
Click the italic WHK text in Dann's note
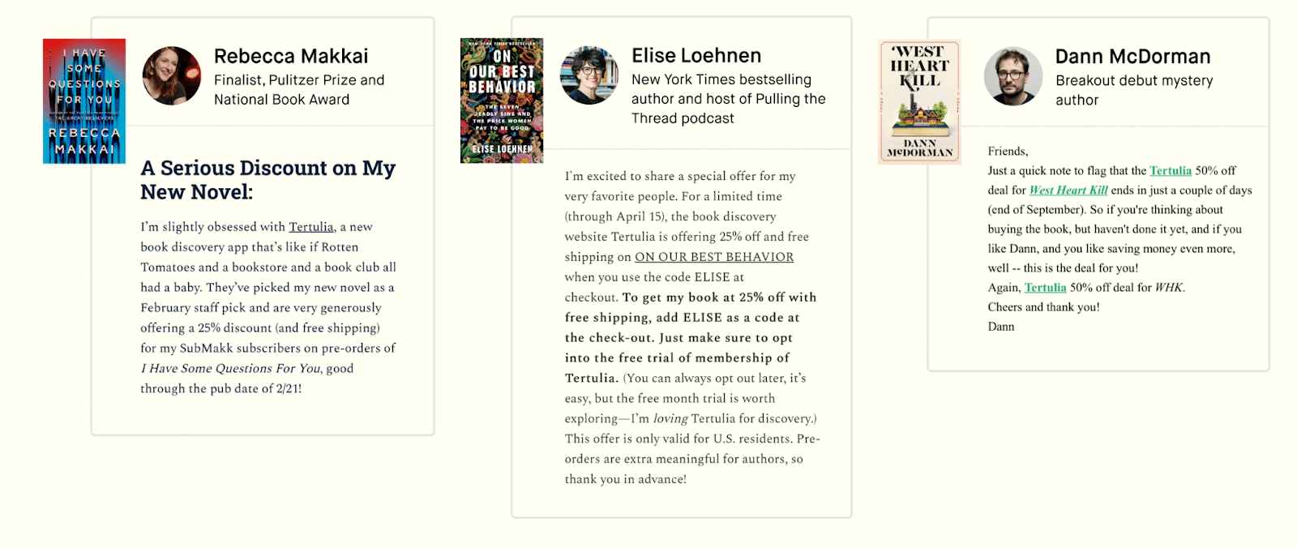(1169, 288)
